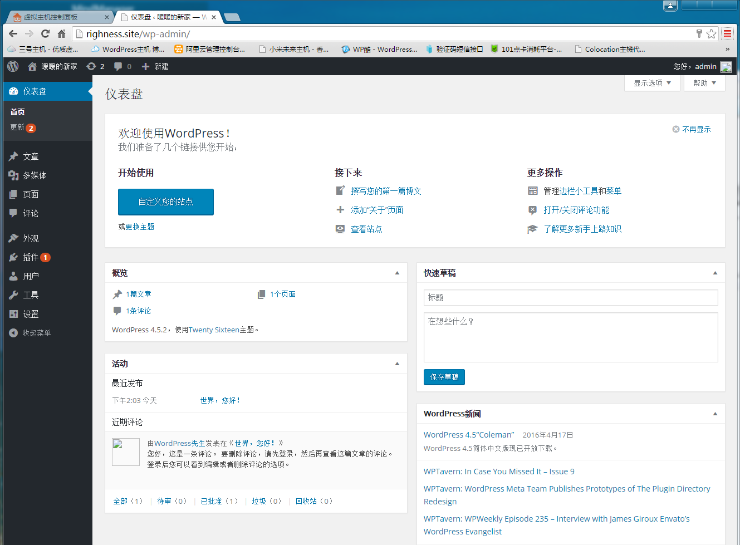Collapse the WordPress新闻 panel with its arrow

pos(715,414)
